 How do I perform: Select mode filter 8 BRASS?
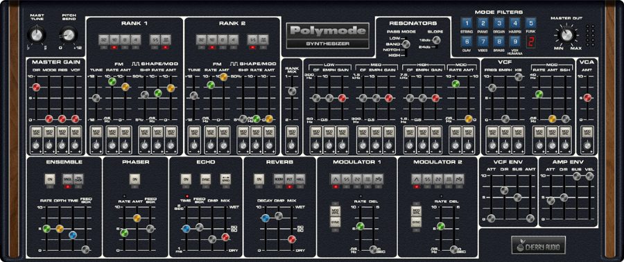499,42
